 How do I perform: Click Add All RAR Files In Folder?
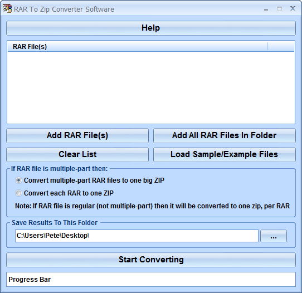click(x=225, y=135)
